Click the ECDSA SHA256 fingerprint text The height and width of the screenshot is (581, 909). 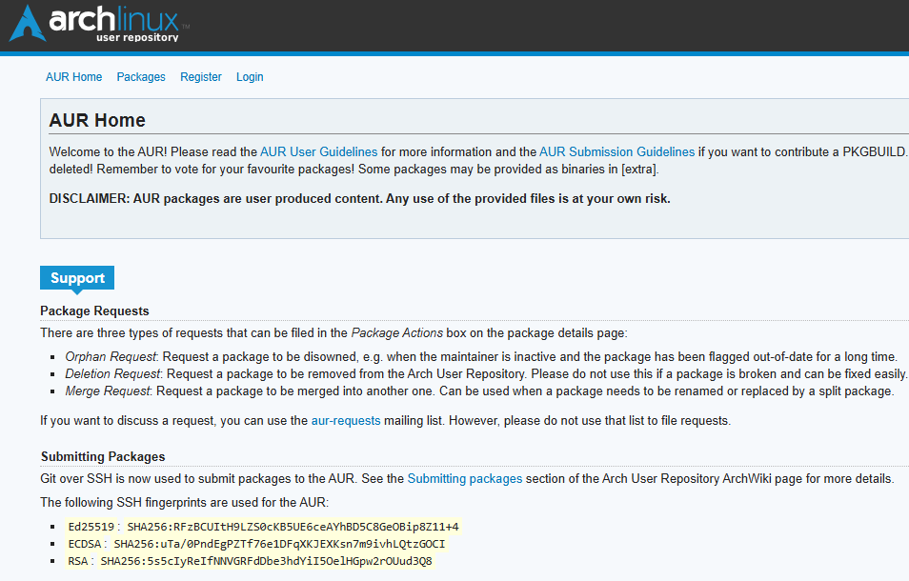point(279,544)
